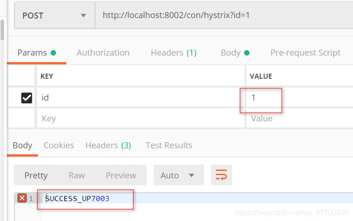Click the red error icon on line 1
The height and width of the screenshot is (221, 353).
click(x=22, y=198)
